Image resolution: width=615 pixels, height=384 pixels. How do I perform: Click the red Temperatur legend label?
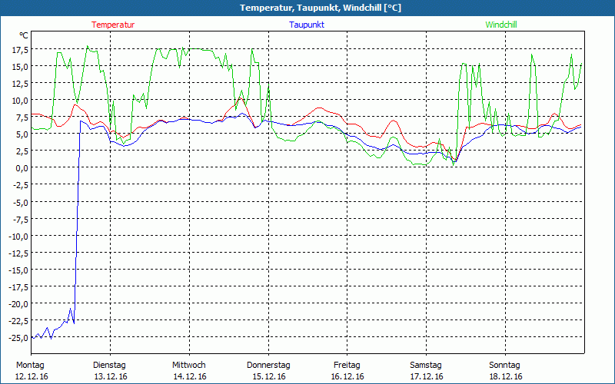click(113, 25)
